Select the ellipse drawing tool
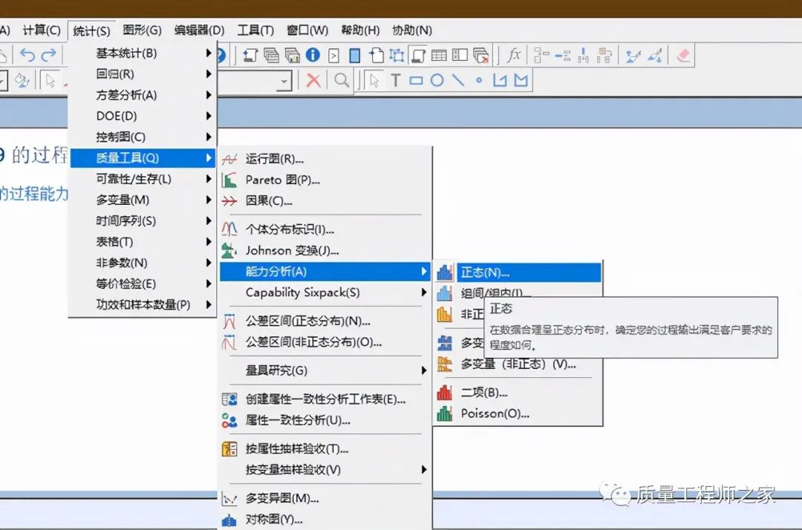The image size is (802, 530). (x=437, y=80)
